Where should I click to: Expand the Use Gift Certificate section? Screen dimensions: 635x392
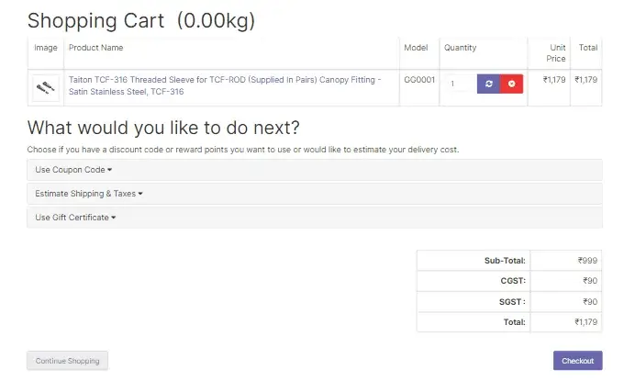point(73,218)
